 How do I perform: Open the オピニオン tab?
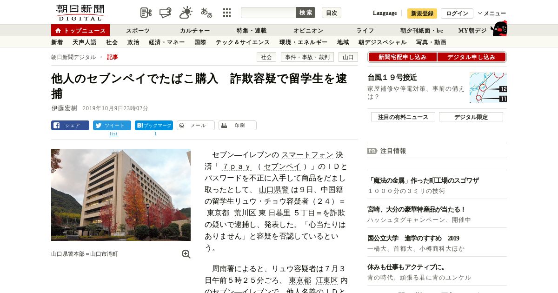pos(308,31)
